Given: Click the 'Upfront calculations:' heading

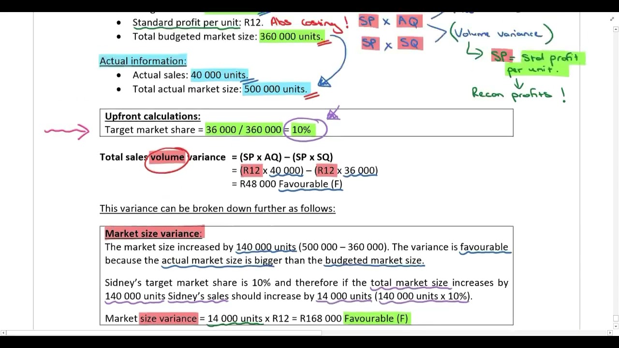Looking at the screenshot, I should pyautogui.click(x=152, y=116).
